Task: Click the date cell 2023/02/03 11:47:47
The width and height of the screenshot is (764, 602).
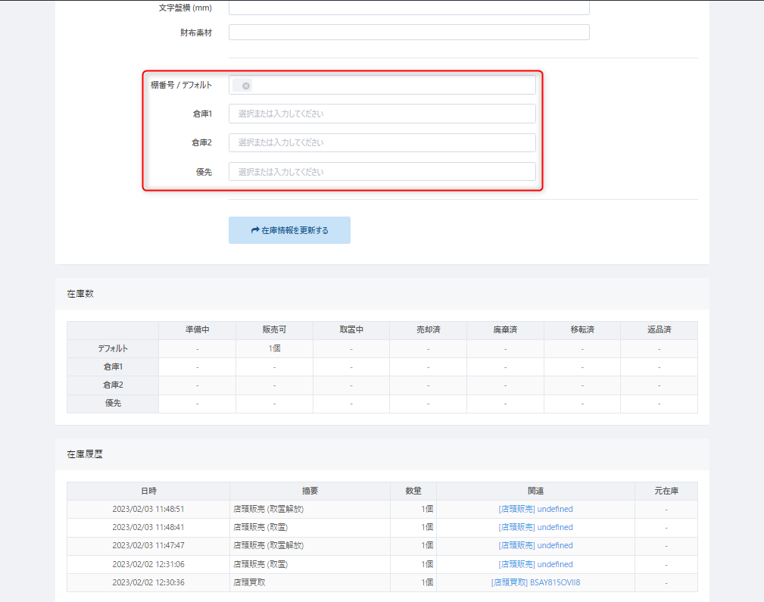Action: [x=148, y=545]
